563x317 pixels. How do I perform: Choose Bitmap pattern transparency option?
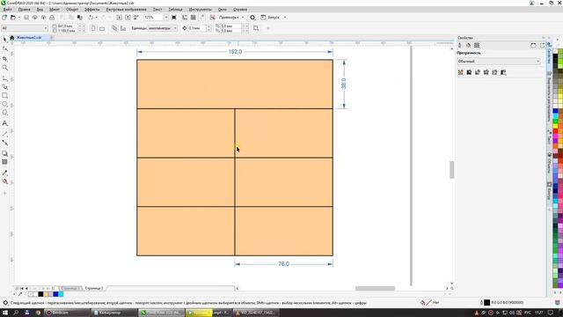(x=494, y=72)
